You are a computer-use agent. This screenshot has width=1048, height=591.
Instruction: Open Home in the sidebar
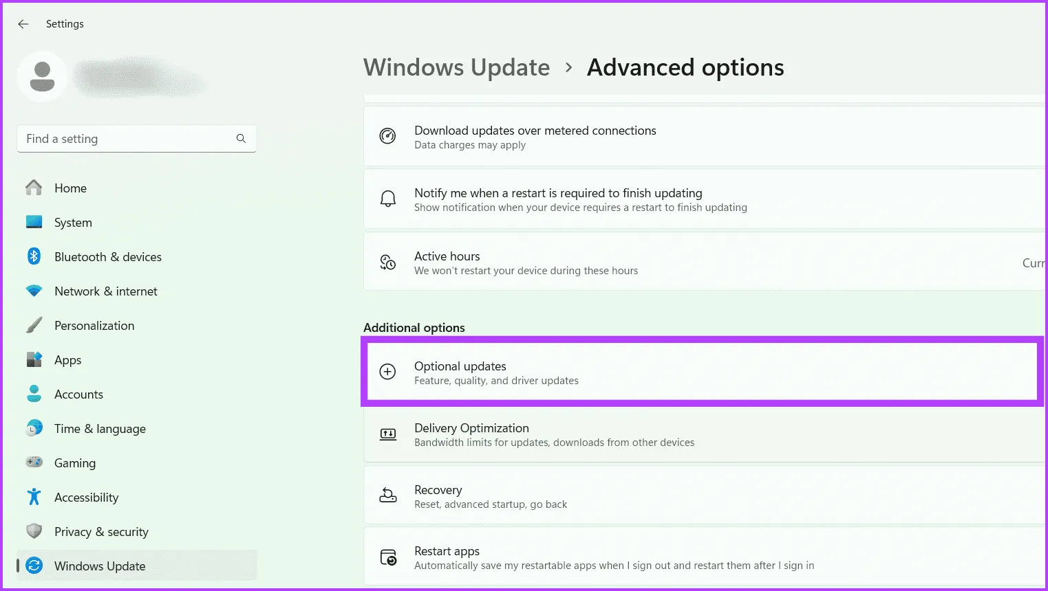click(x=70, y=188)
